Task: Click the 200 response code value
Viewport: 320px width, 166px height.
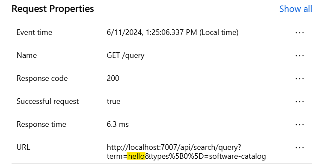Action: [x=113, y=78]
